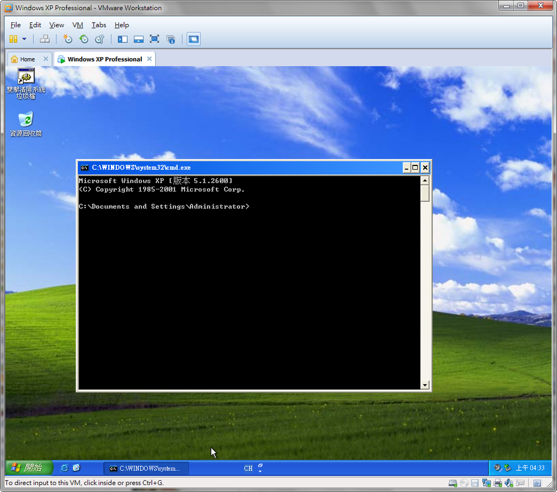
Task: Open the 開始 Start menu
Action: pos(29,468)
